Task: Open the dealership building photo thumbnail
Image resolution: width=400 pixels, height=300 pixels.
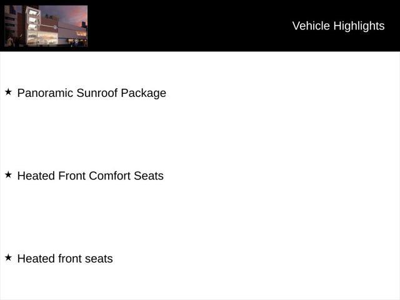Action: [x=46, y=26]
